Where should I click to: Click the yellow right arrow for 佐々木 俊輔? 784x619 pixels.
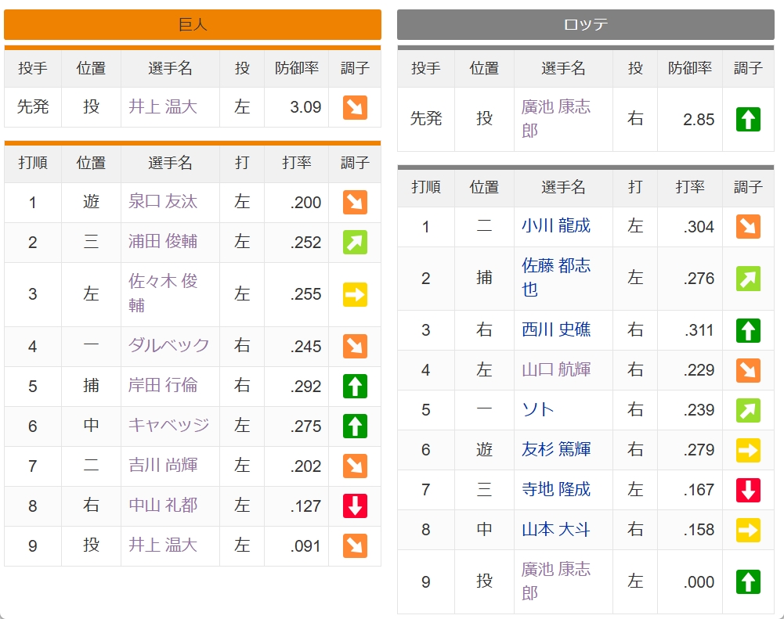[x=355, y=294]
